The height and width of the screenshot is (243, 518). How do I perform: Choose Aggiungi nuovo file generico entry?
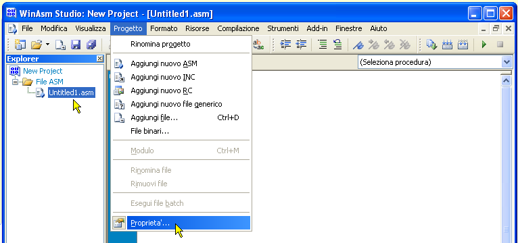181,104
